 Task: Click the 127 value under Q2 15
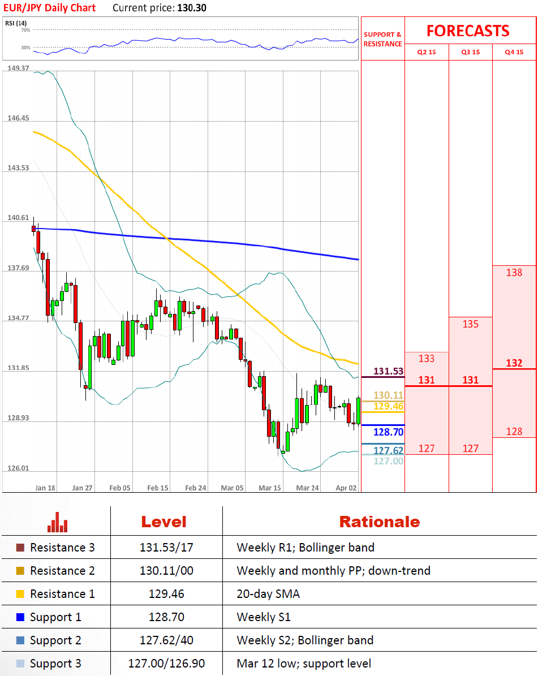[427, 449]
